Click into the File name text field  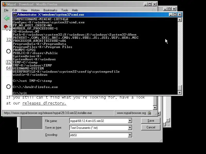point(99,121)
